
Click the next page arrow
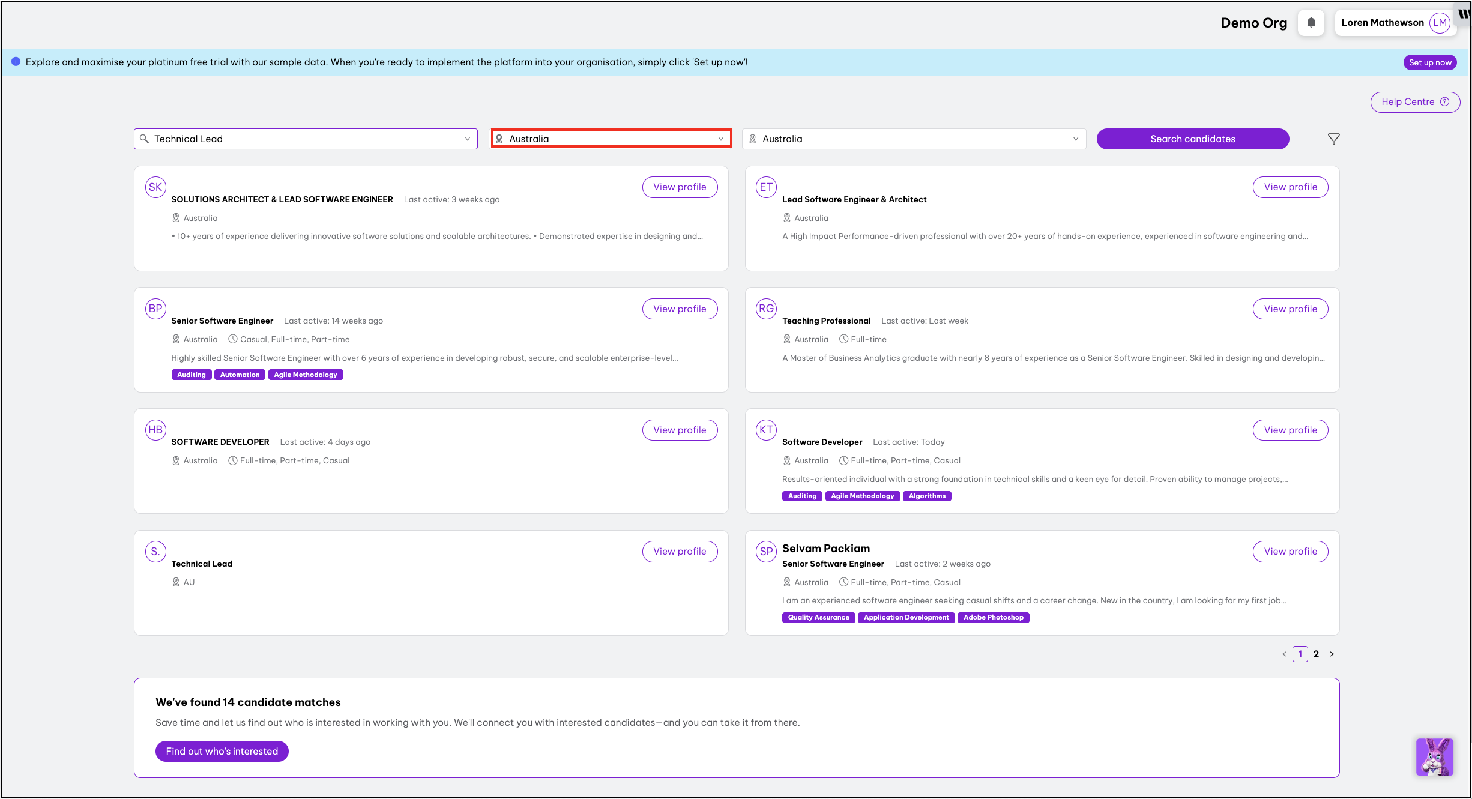[1332, 654]
